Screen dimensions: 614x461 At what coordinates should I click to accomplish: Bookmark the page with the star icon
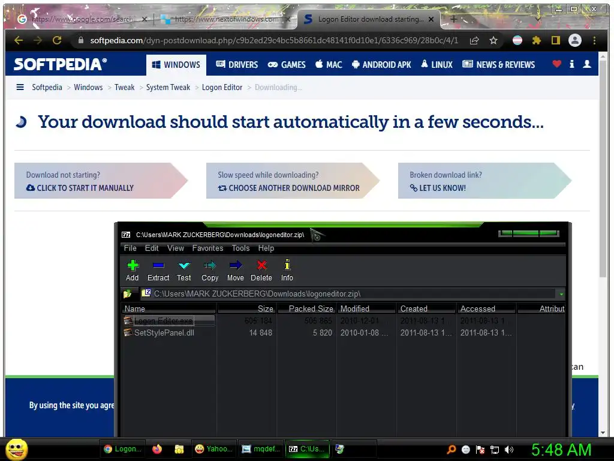click(493, 40)
